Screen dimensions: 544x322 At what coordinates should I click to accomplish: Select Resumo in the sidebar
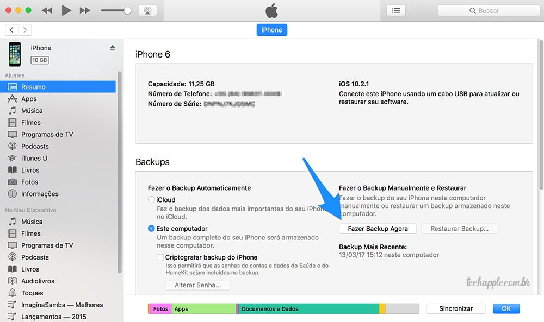coord(33,87)
